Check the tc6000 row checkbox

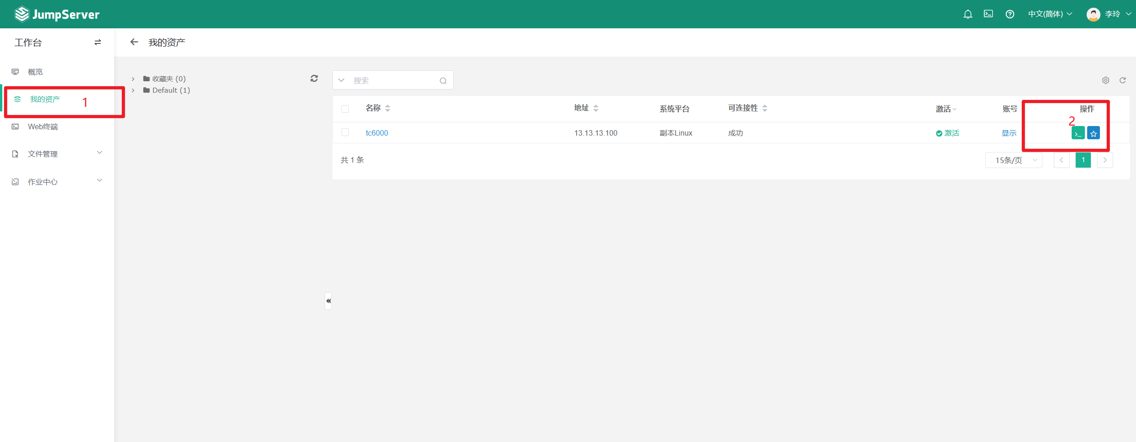click(x=345, y=132)
